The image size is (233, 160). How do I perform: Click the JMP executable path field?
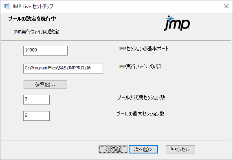(63, 69)
